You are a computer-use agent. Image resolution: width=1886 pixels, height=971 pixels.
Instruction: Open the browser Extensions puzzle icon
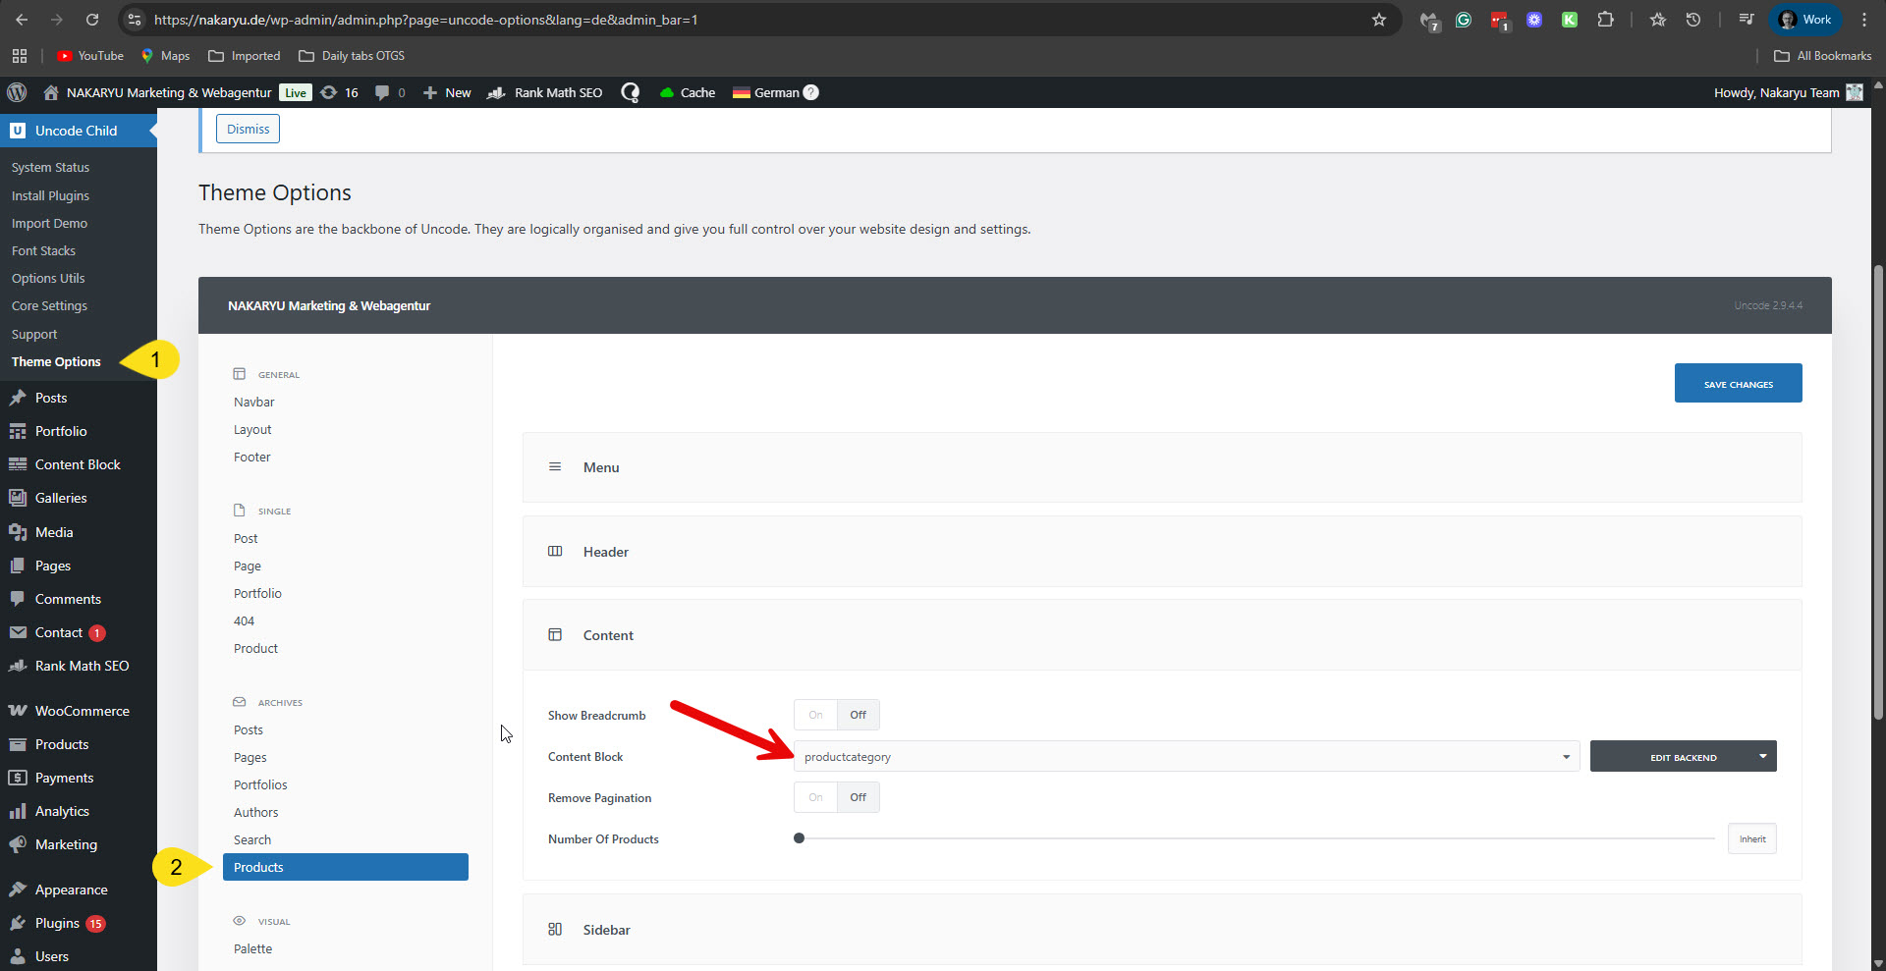pos(1605,20)
